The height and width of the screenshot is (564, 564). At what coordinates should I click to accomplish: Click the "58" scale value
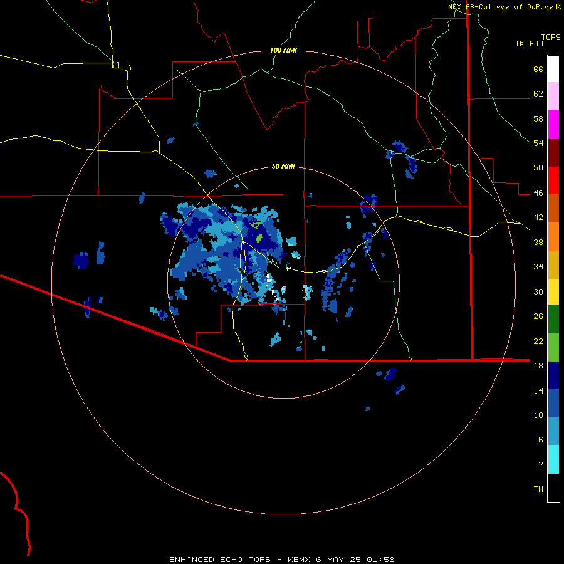(x=538, y=118)
